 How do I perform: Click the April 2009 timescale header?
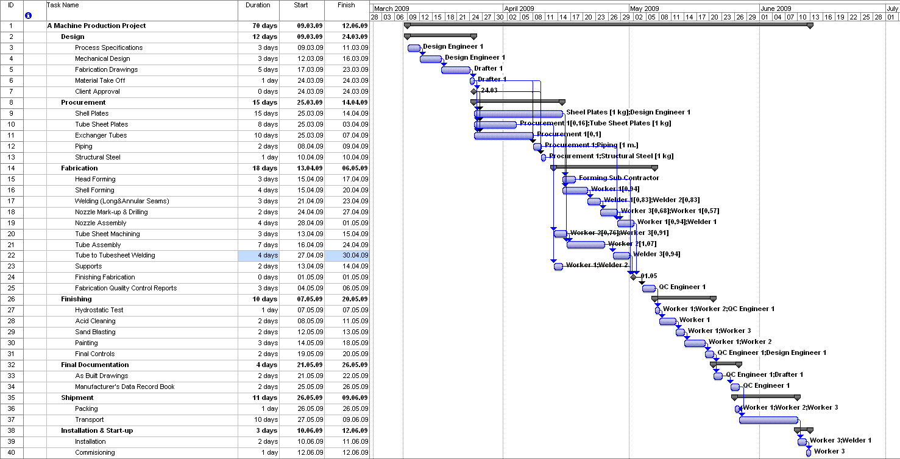click(520, 9)
